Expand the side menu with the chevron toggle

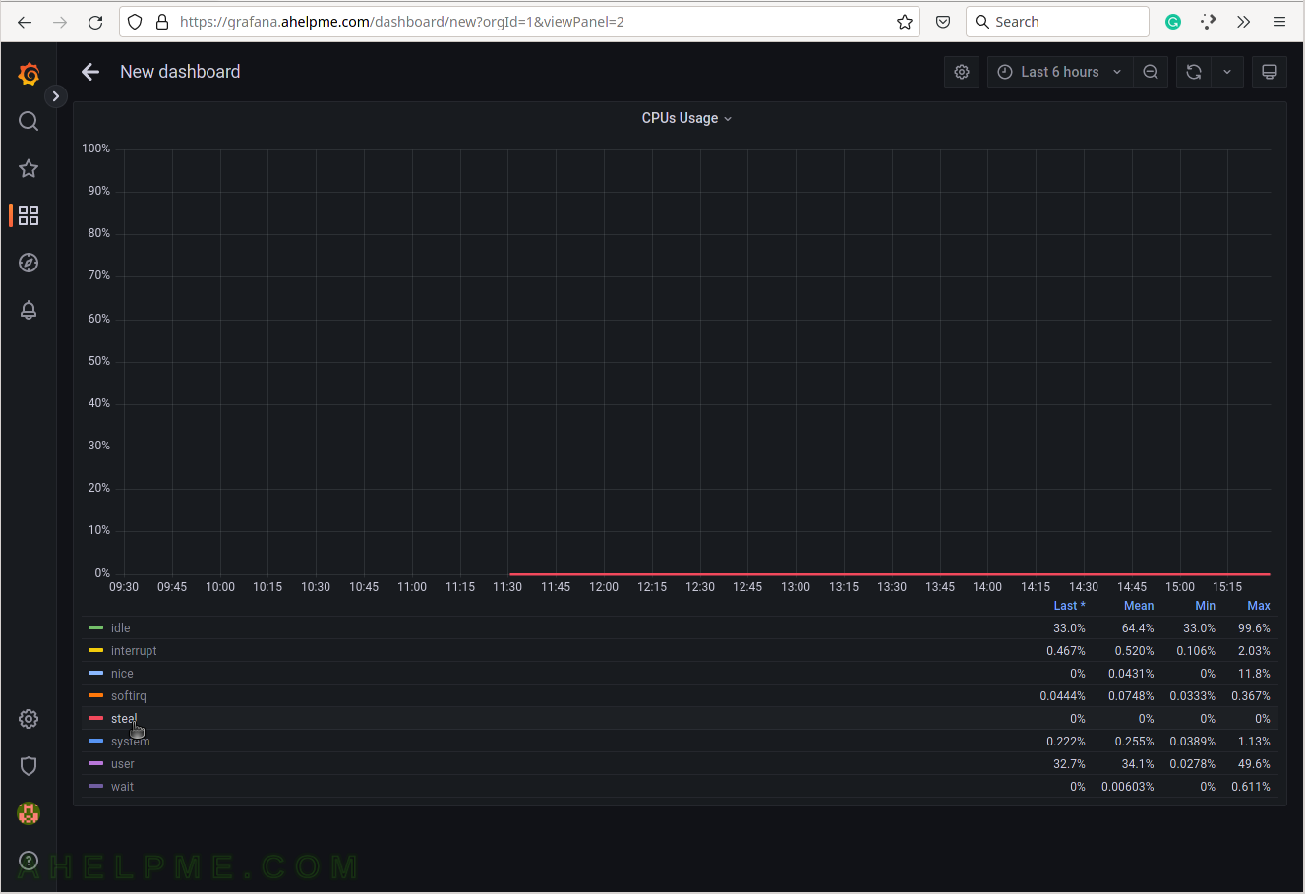tap(56, 96)
